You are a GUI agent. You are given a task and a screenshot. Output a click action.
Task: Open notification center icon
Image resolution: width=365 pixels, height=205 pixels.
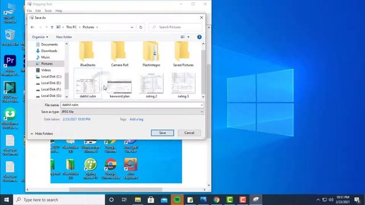point(357,200)
